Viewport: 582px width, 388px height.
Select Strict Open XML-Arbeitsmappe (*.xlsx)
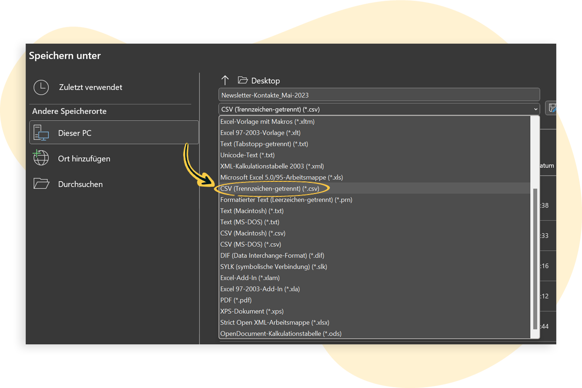[275, 323]
